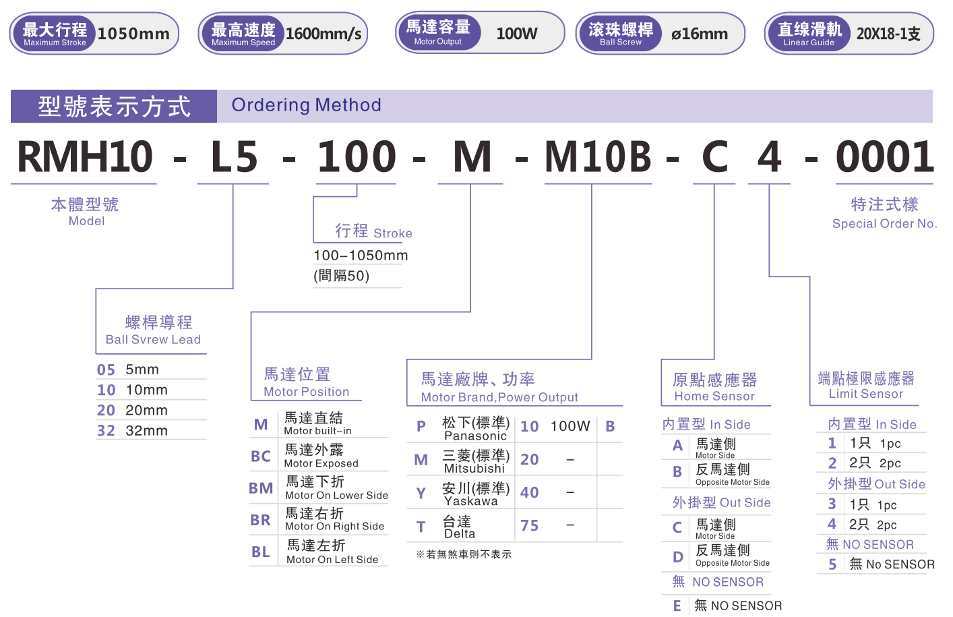Select Limit Sensor code 1 1pc row

click(x=871, y=443)
